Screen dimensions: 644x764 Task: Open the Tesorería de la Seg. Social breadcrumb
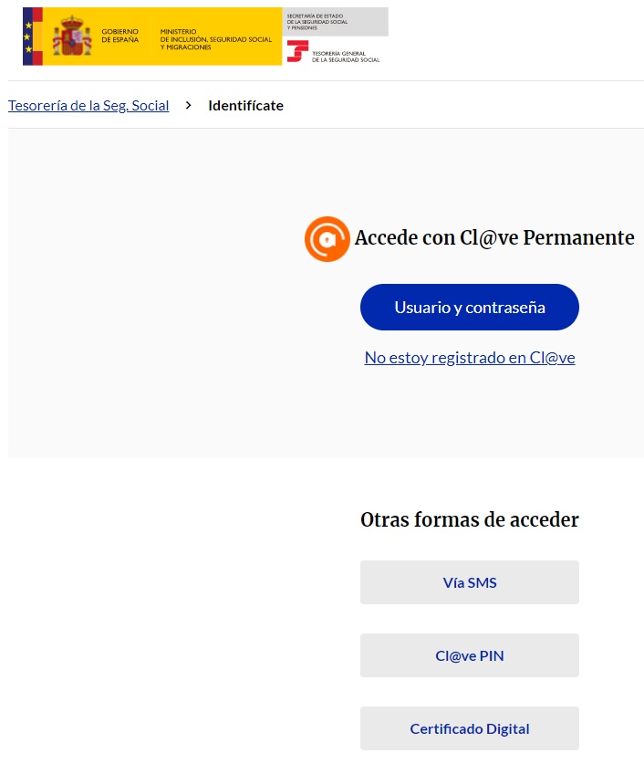pos(88,105)
